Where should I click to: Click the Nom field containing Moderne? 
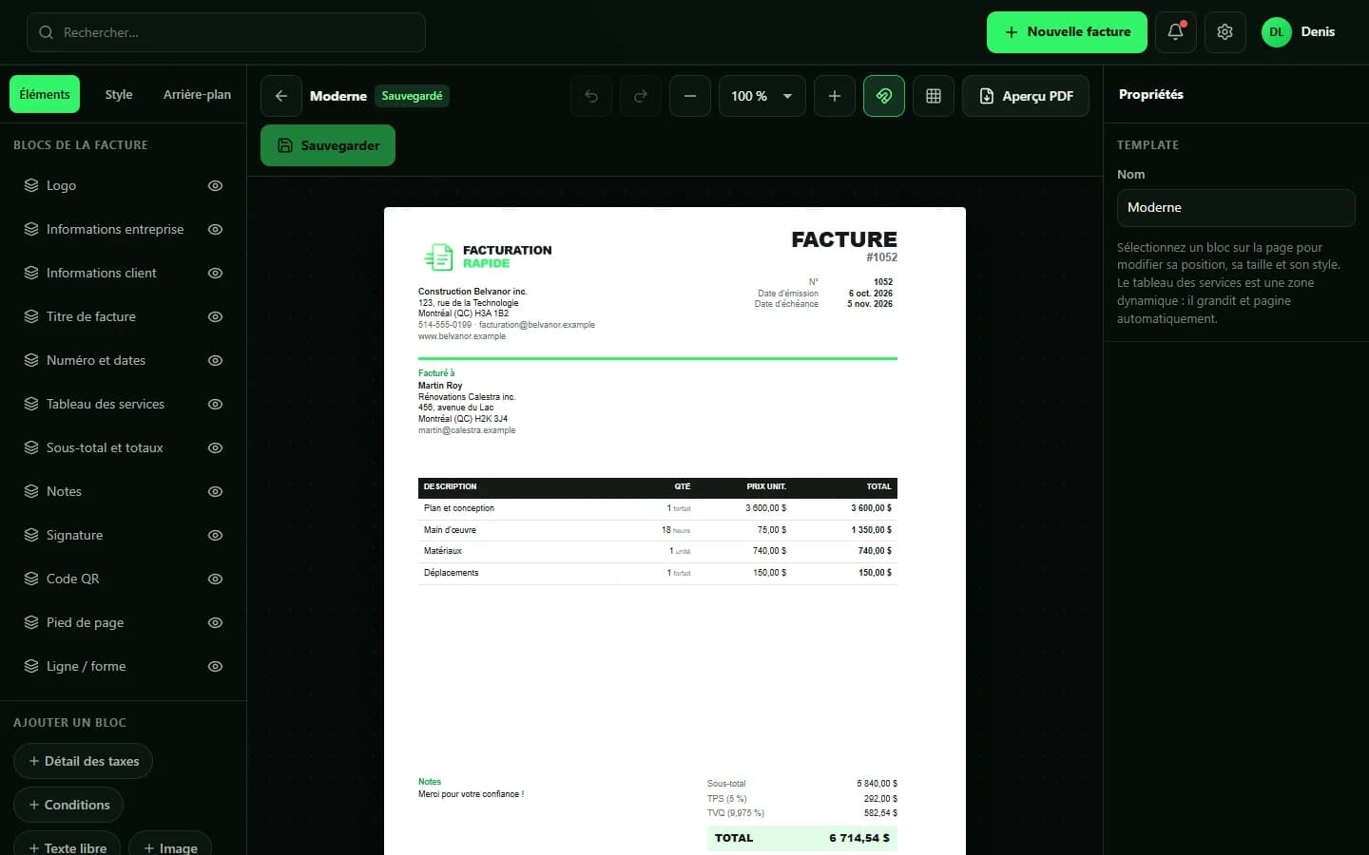[1236, 207]
